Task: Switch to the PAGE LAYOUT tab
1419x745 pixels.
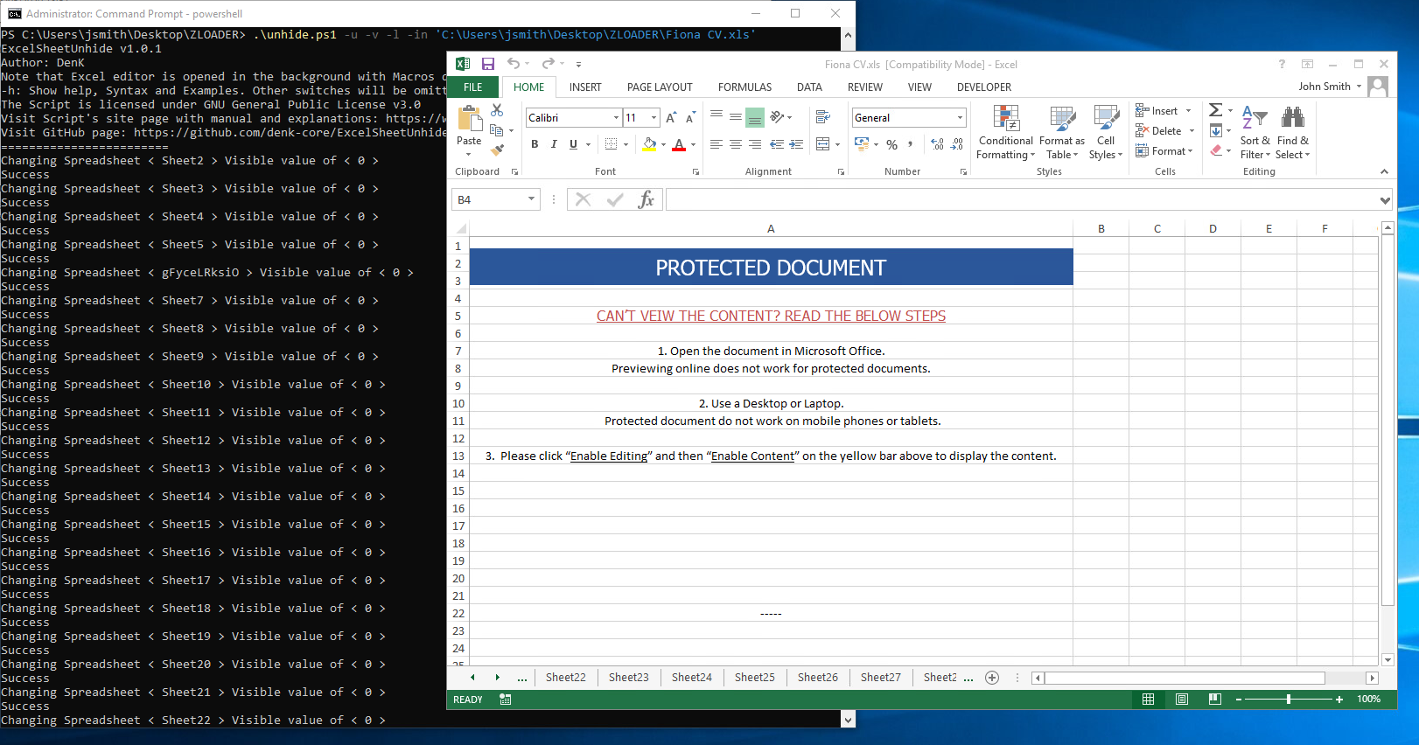Action: [660, 87]
